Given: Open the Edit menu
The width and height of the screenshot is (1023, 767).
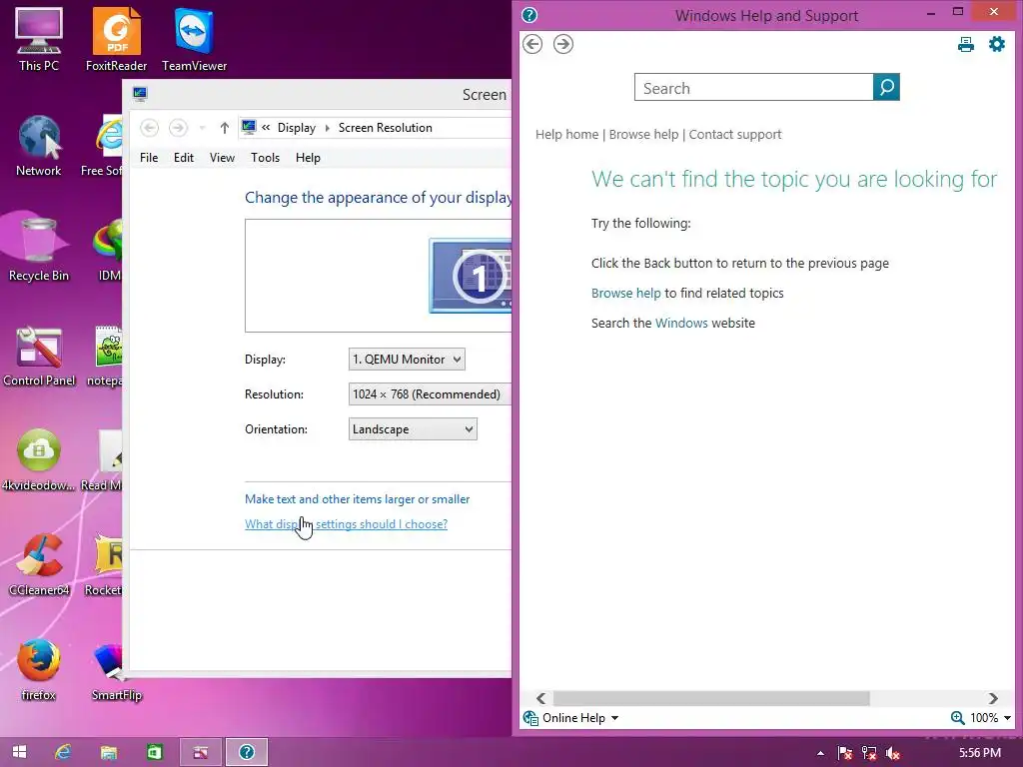Looking at the screenshot, I should tap(184, 158).
